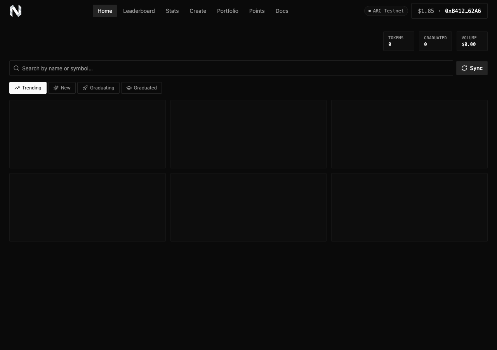The height and width of the screenshot is (350, 497).
Task: Open the Create page
Action: point(198,11)
